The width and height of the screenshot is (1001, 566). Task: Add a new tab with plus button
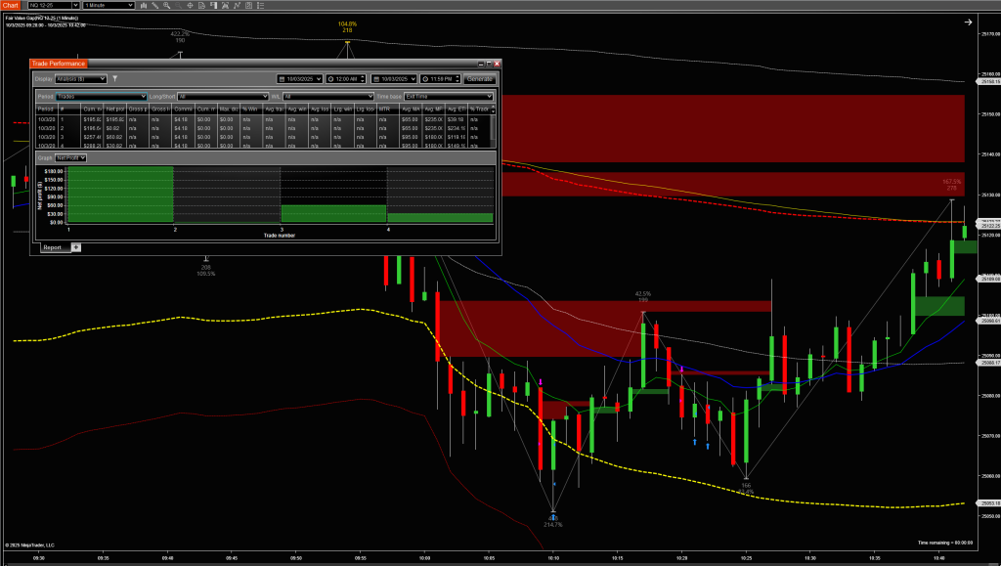coord(76,247)
